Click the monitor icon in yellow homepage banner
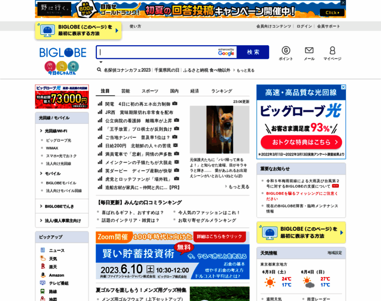381x301 pixels. click(48, 31)
